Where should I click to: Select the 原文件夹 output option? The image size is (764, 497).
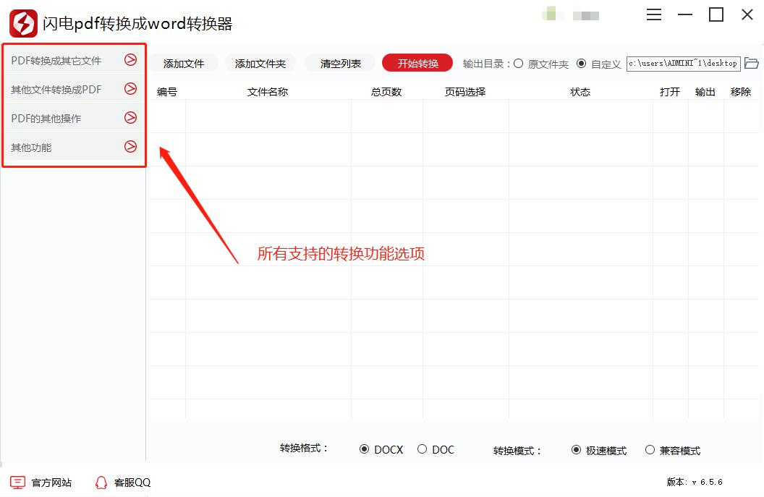tap(518, 64)
